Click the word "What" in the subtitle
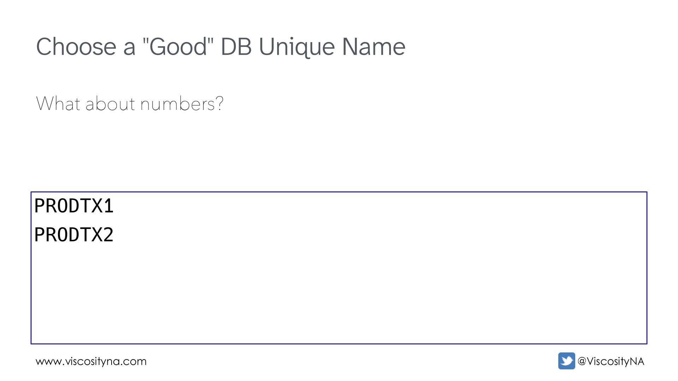Image resolution: width=678 pixels, height=381 pixels. [58, 104]
